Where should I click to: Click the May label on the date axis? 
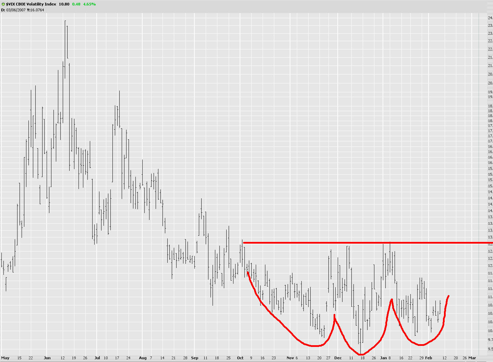[x=5, y=358]
